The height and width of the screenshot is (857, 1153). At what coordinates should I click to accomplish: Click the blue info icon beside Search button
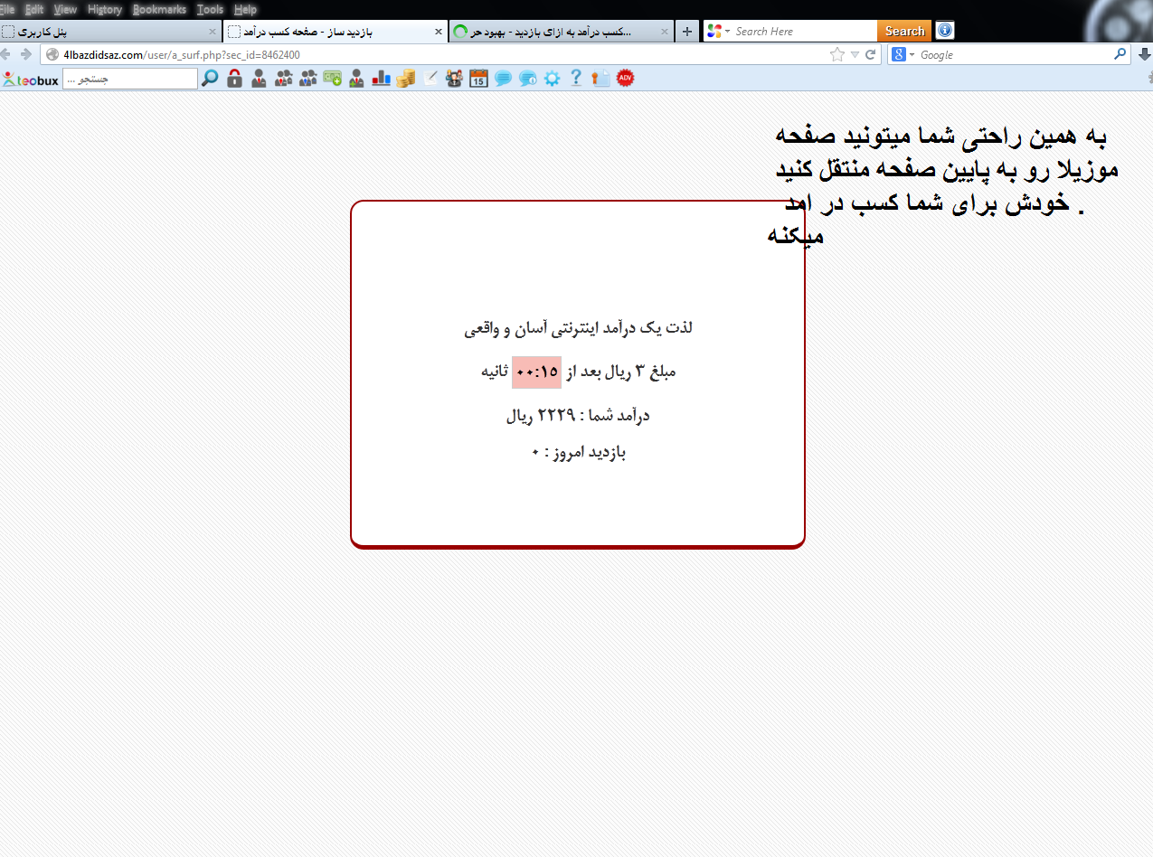944,31
